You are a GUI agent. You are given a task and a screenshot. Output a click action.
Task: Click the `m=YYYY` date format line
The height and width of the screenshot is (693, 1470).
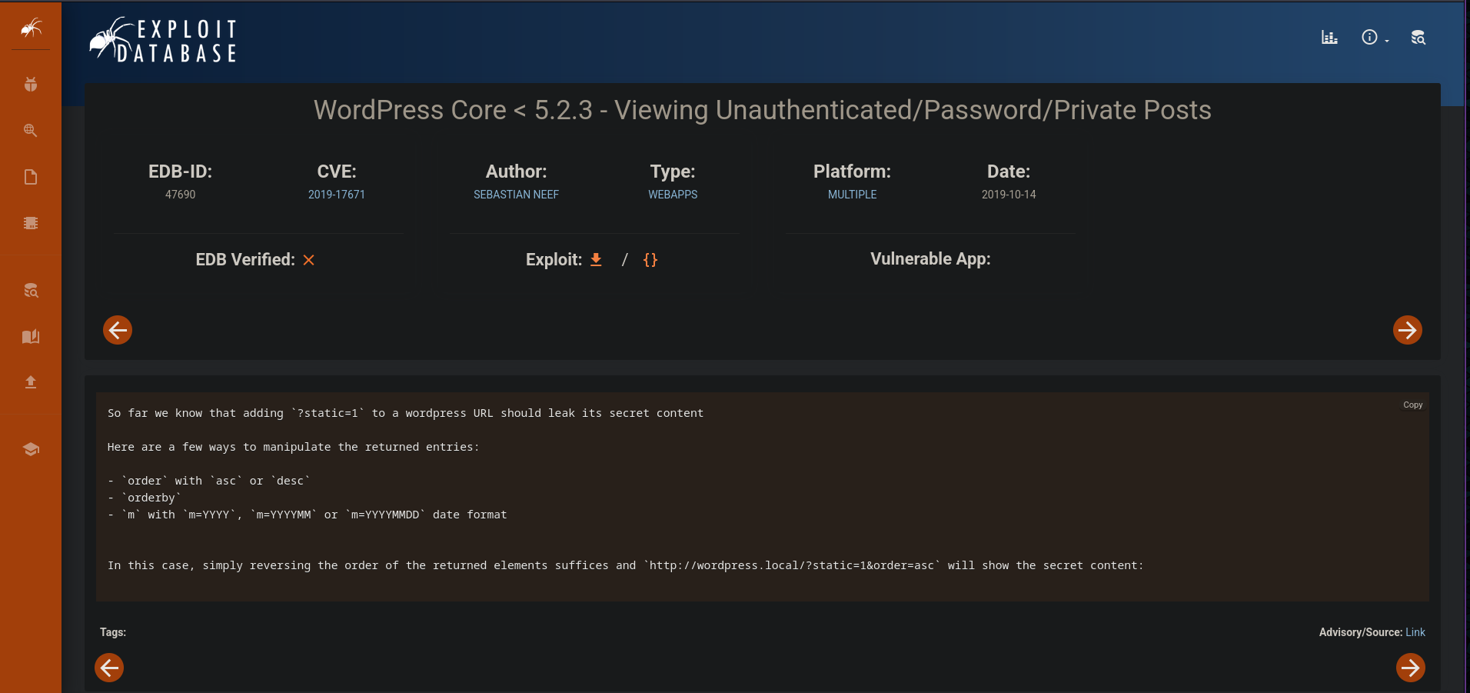point(308,515)
